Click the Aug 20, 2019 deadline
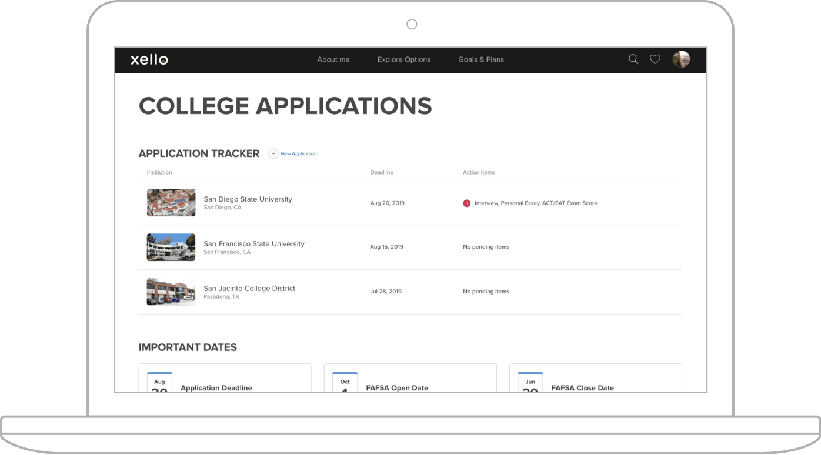 click(387, 203)
